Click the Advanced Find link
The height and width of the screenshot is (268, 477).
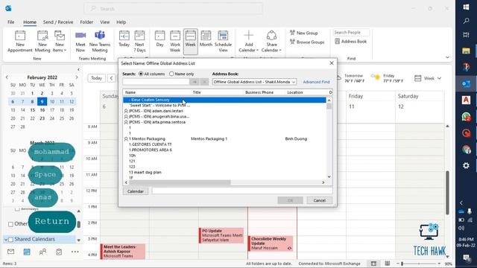(x=316, y=82)
